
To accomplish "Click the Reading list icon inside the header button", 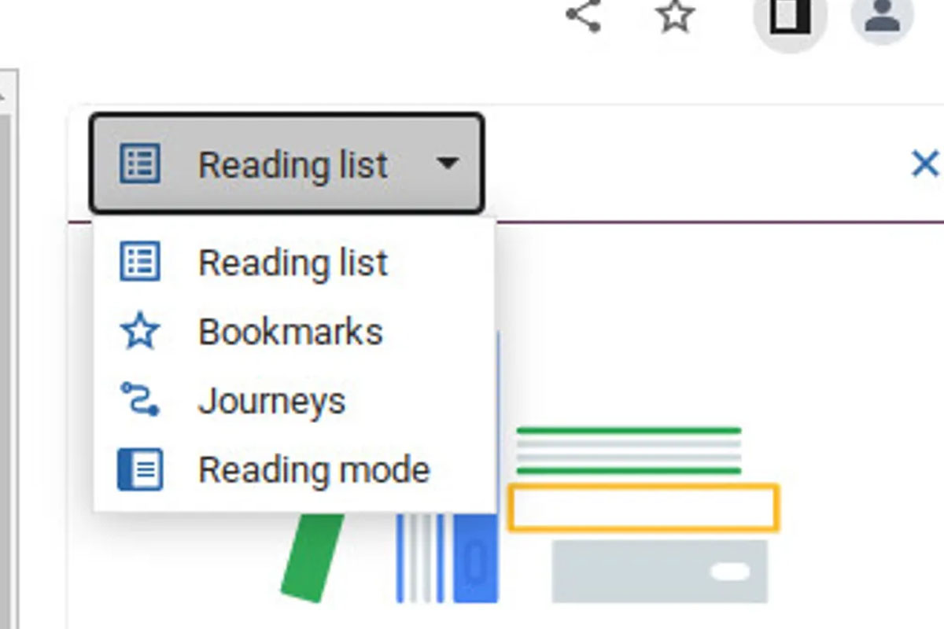I will [x=142, y=164].
